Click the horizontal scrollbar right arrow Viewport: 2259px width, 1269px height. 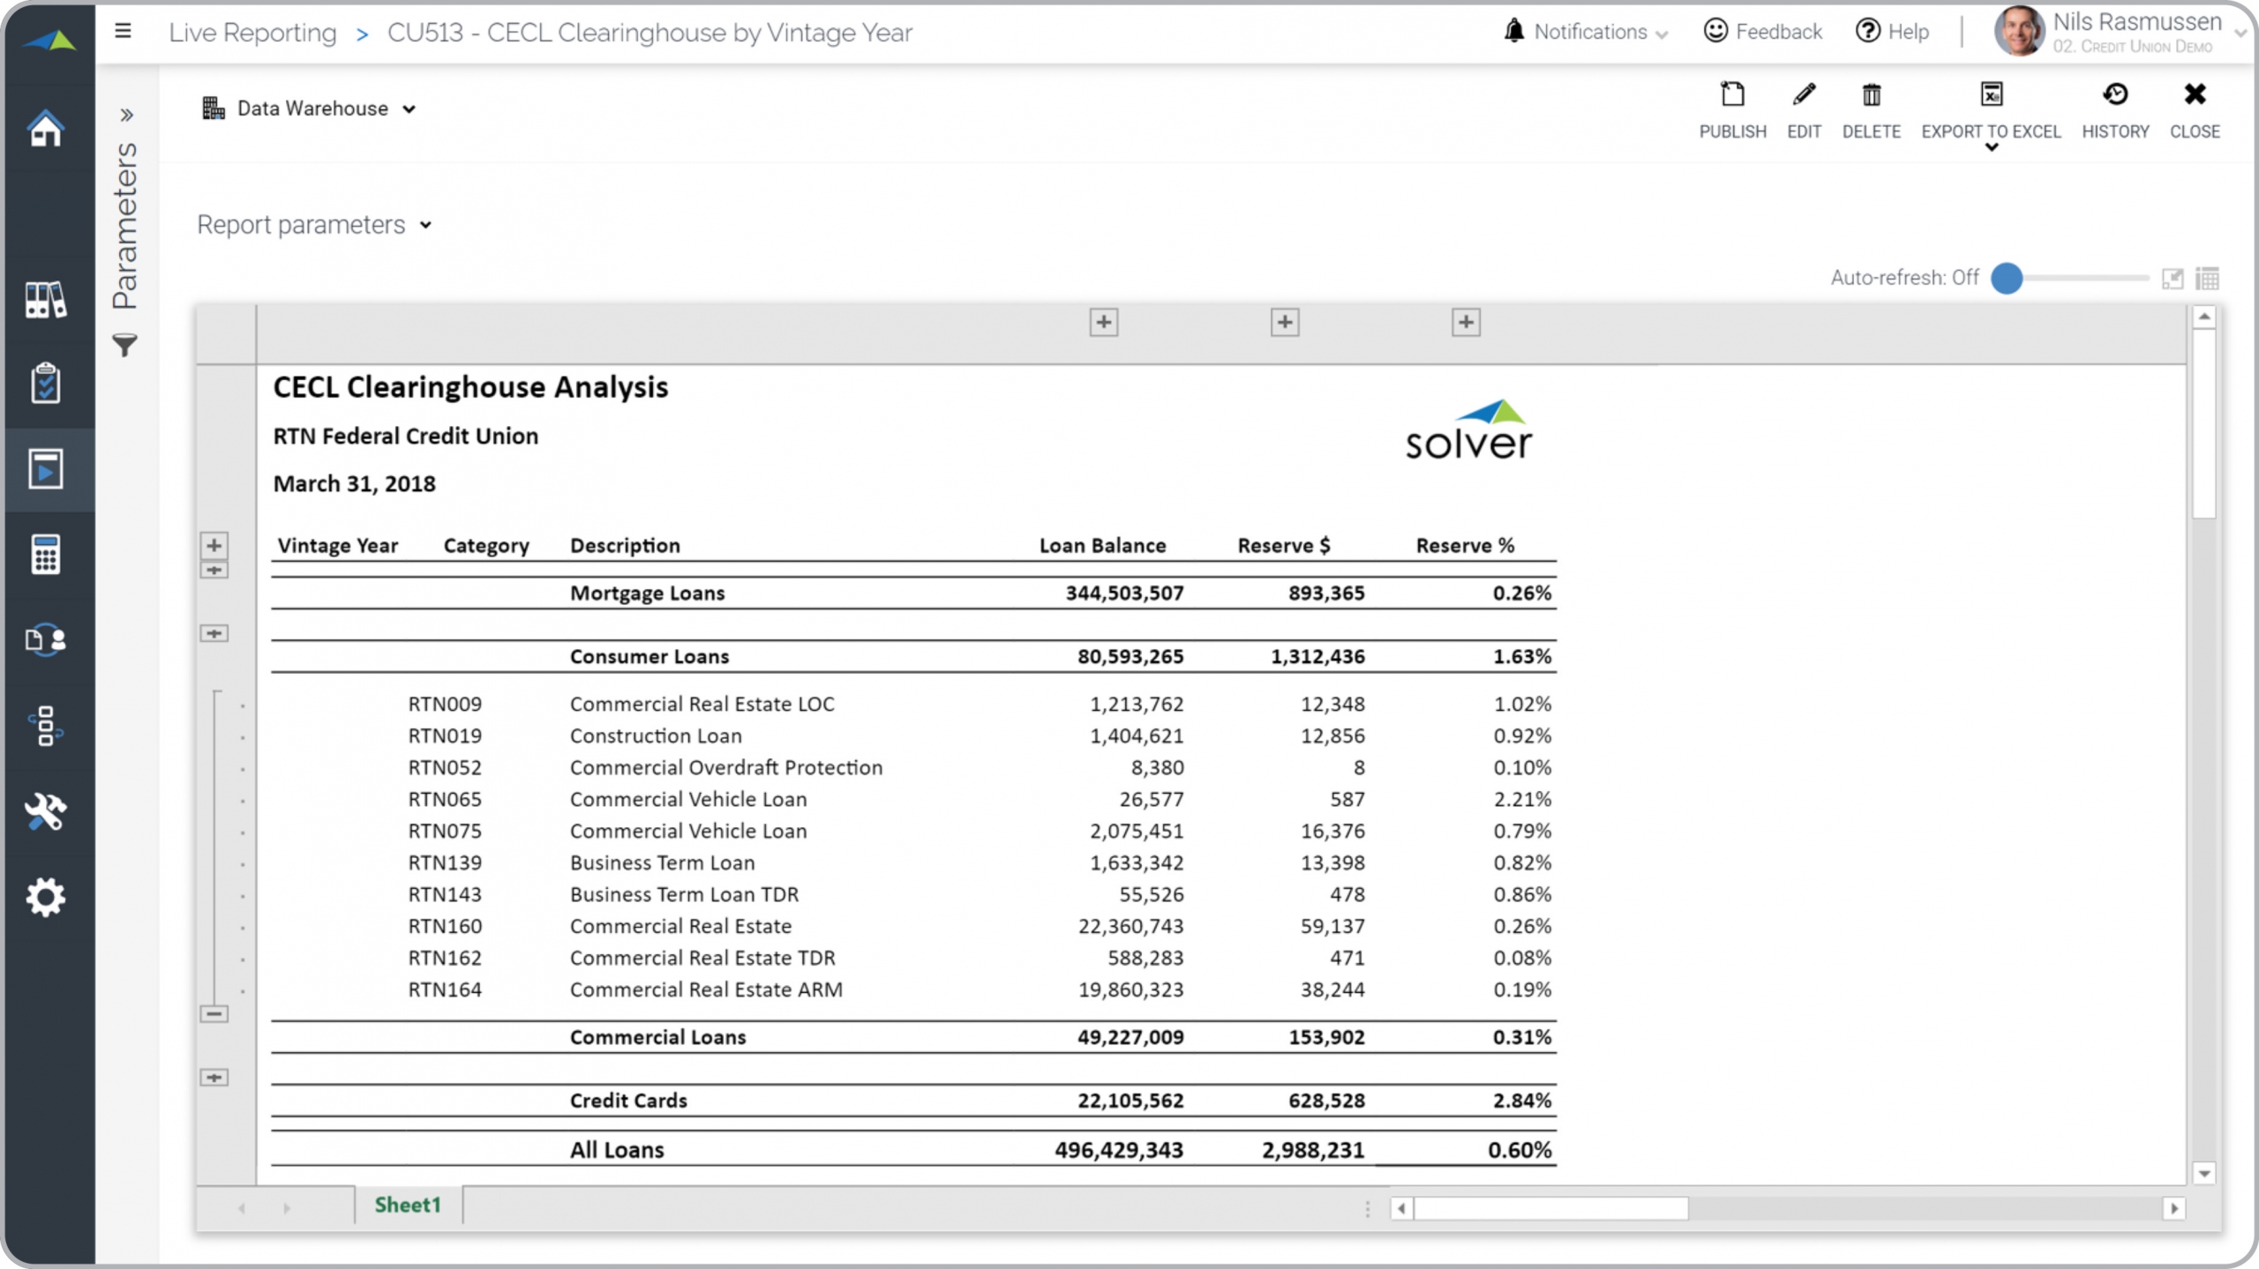coord(2174,1208)
